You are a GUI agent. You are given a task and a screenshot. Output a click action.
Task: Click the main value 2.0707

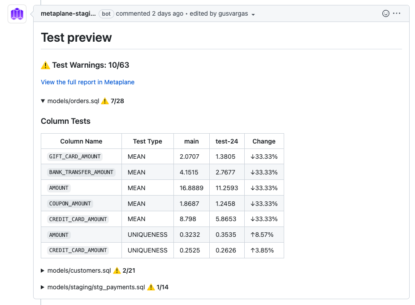pyautogui.click(x=189, y=157)
